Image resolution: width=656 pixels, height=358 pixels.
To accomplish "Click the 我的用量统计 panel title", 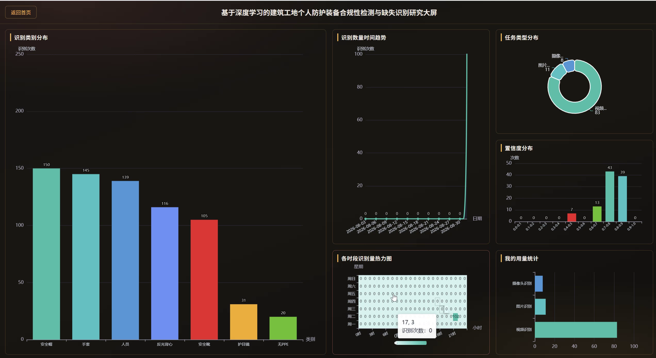I will (521, 258).
